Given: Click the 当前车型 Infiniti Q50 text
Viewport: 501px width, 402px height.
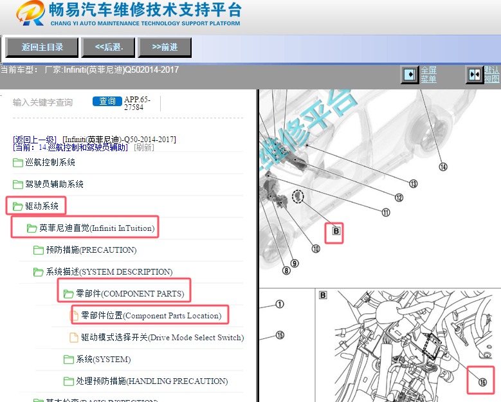Looking at the screenshot, I should [89, 69].
